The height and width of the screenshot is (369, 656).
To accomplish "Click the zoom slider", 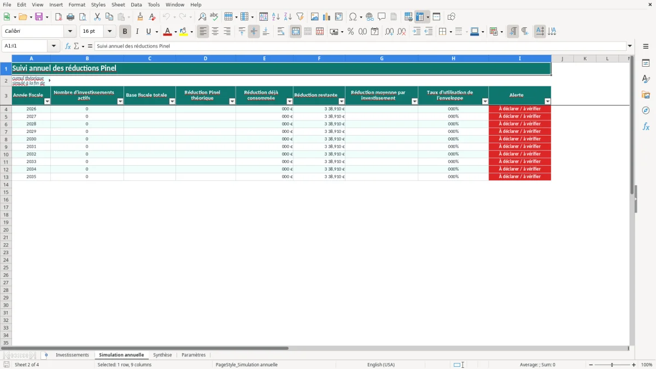I will tap(612, 365).
